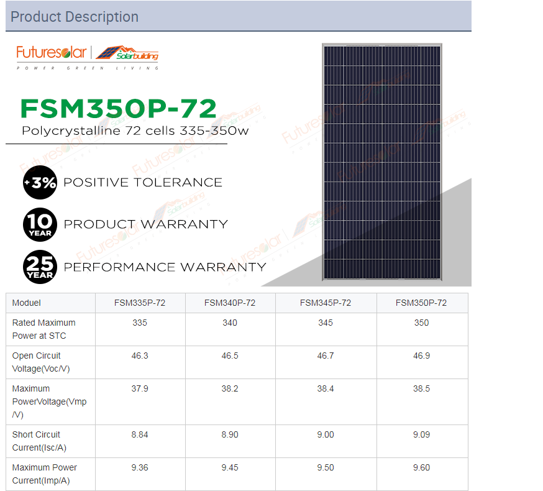Click the FSM340P-72 column header
Viewport: 543px width, 491px height.
[x=230, y=303]
